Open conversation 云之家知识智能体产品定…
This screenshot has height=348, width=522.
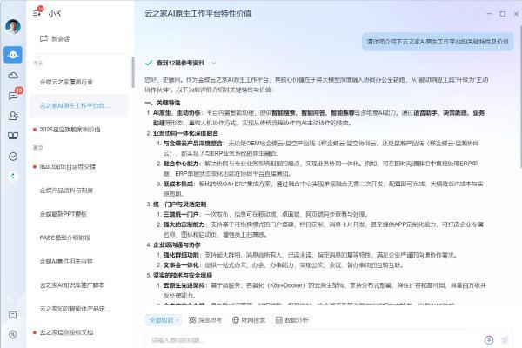coord(79,308)
